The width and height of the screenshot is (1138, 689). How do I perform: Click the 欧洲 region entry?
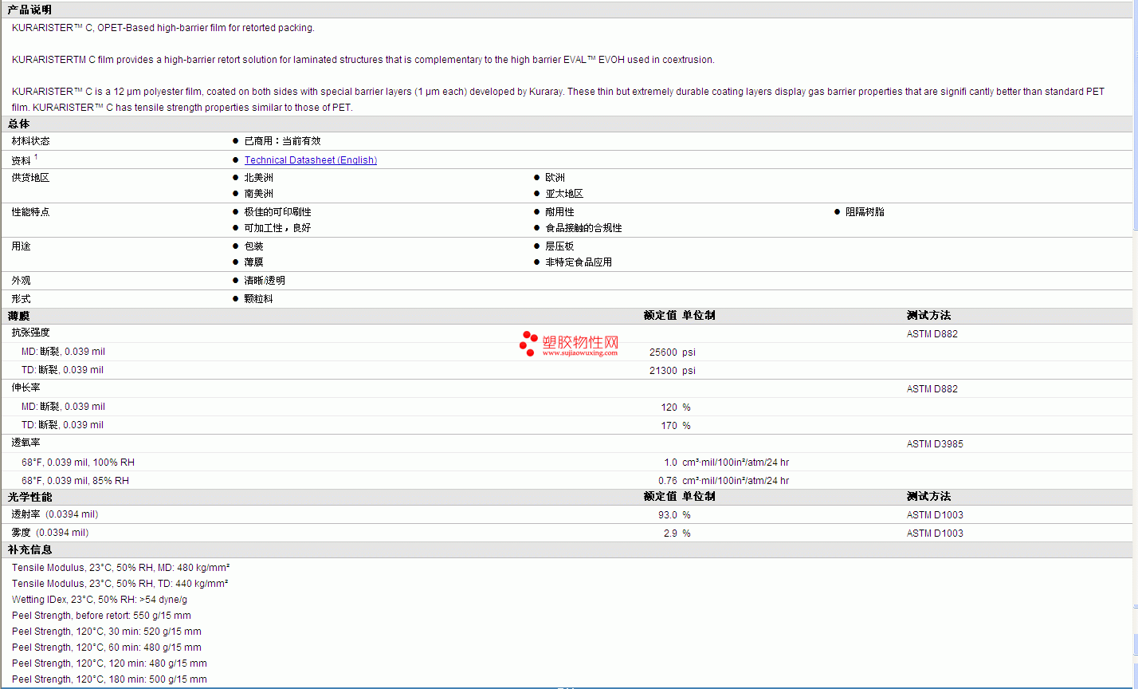pyautogui.click(x=555, y=178)
